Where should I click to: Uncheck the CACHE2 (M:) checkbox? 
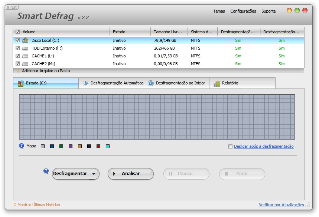[18, 64]
